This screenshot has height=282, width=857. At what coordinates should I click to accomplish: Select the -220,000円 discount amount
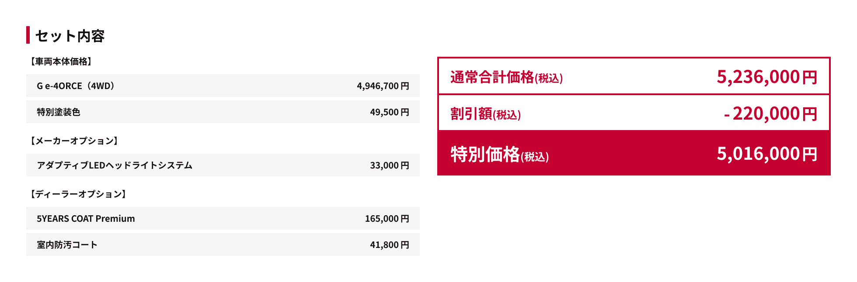click(770, 114)
